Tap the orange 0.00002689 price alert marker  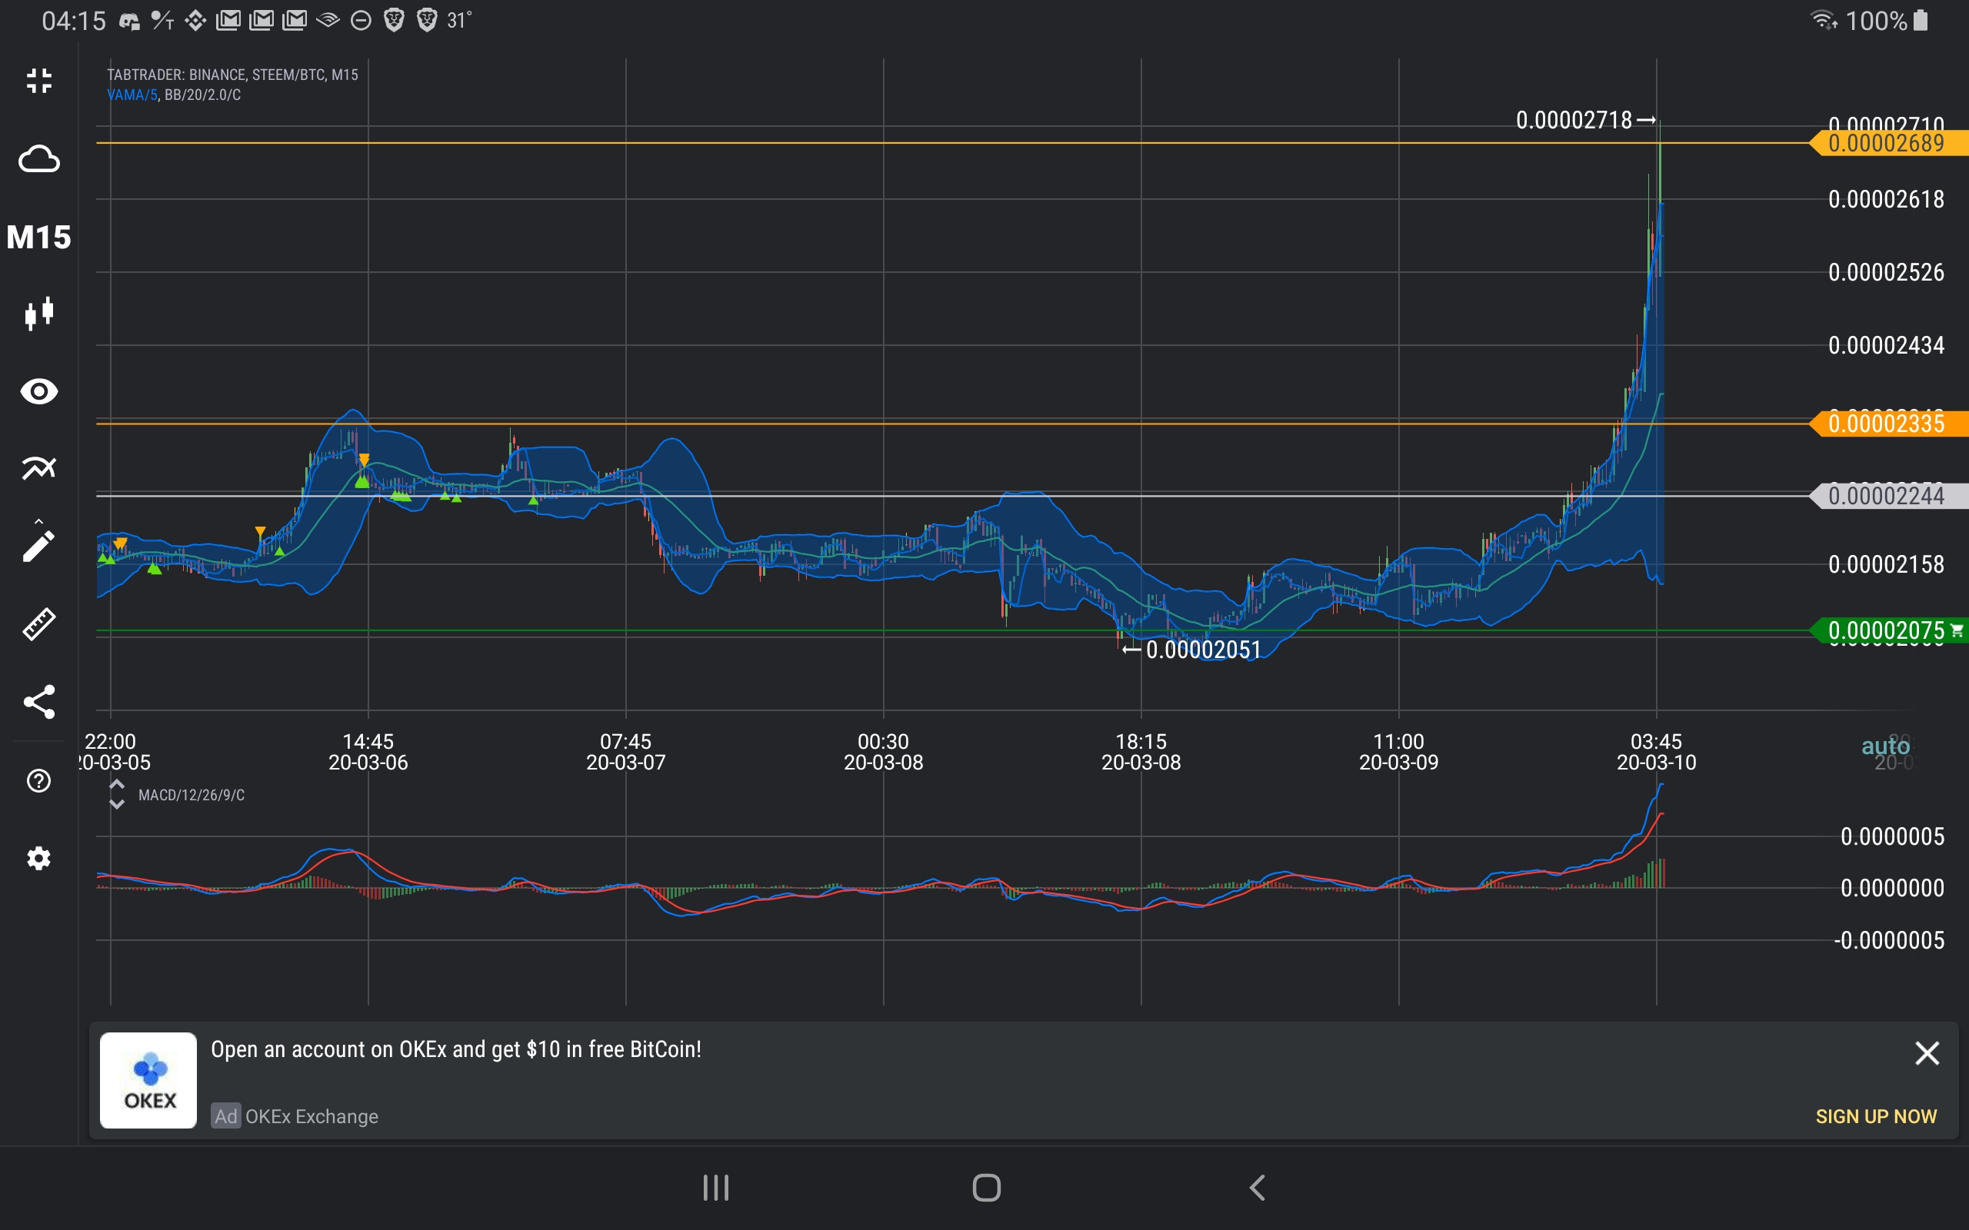[1886, 144]
